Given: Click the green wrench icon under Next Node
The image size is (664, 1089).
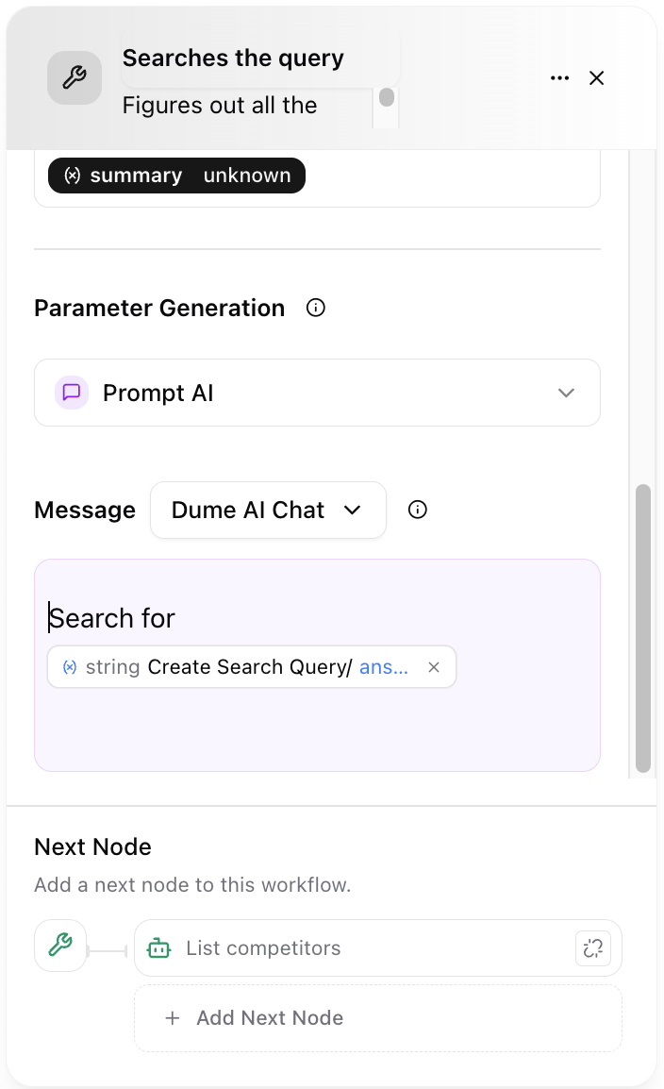Looking at the screenshot, I should click(x=60, y=947).
